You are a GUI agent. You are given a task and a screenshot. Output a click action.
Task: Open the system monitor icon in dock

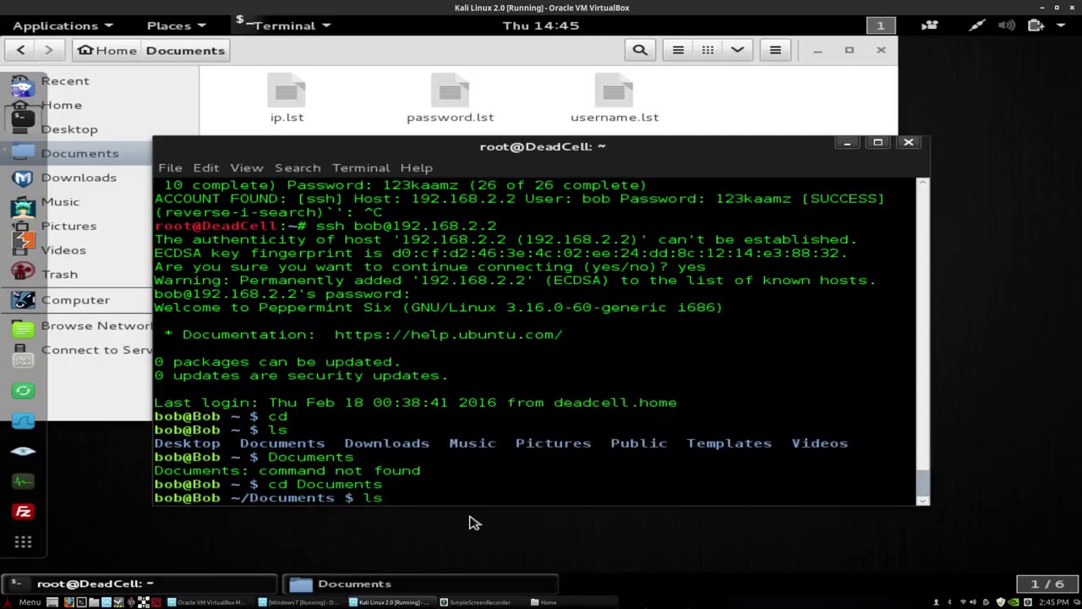point(23,481)
